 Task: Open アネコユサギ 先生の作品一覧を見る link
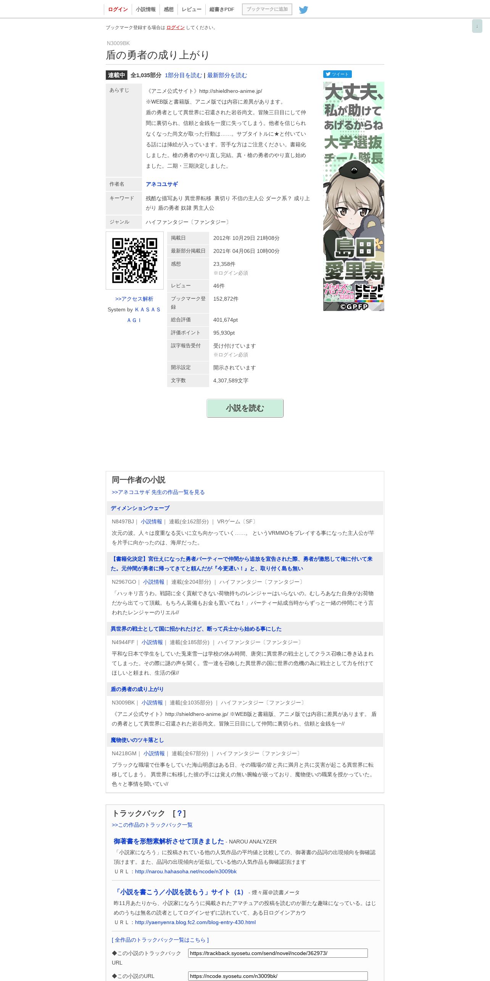pos(158,492)
